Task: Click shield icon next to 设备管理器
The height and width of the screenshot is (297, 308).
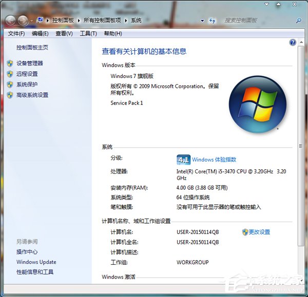Action: (x=10, y=63)
